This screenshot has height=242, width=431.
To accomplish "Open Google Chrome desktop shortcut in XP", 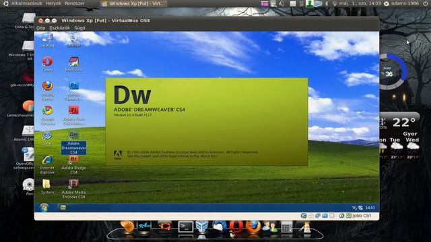I will (x=48, y=115).
